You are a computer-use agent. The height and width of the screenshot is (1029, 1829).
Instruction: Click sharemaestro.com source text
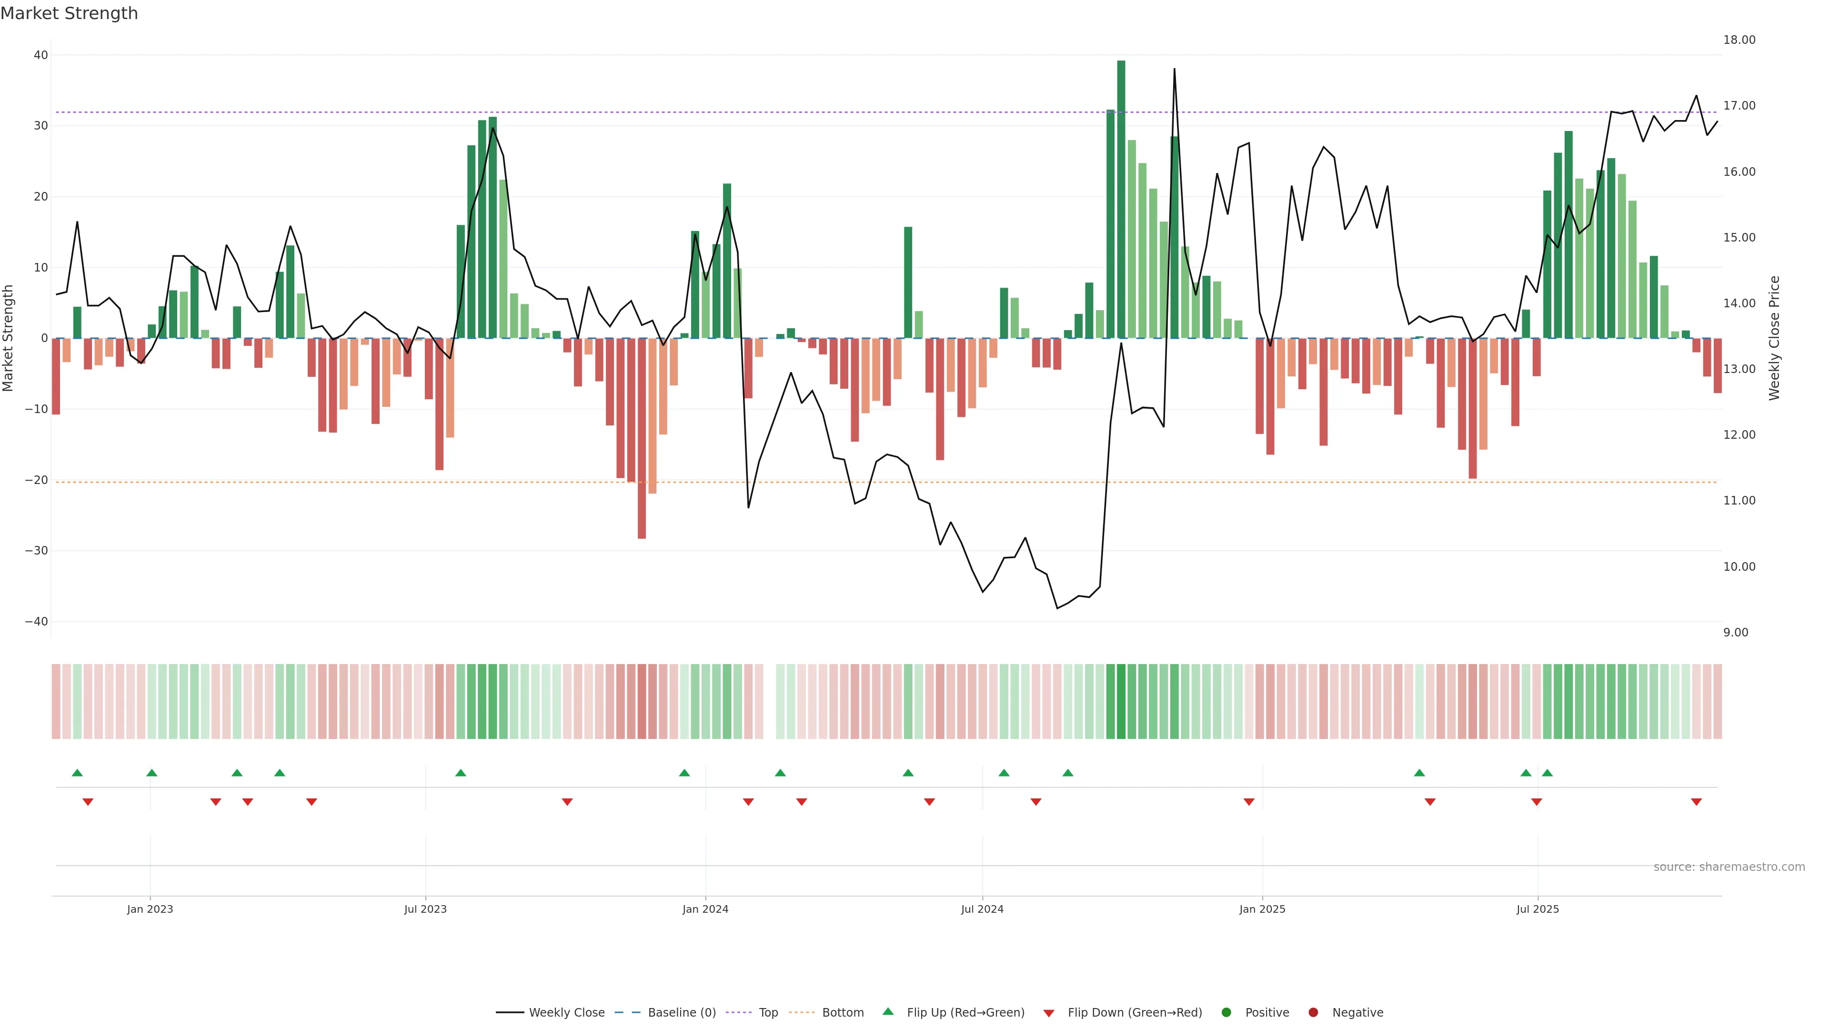point(1729,867)
